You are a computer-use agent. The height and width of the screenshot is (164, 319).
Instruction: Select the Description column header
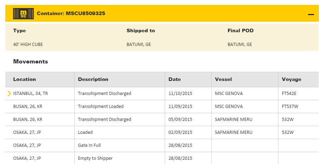93,79
